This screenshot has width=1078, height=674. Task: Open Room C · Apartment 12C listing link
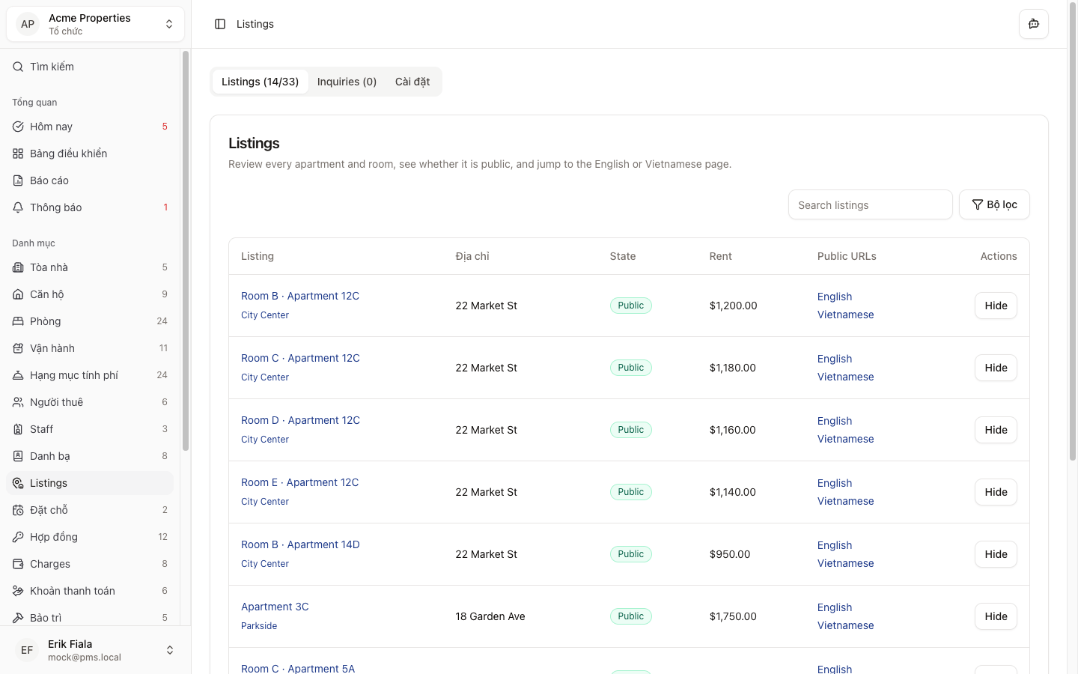[300, 358]
